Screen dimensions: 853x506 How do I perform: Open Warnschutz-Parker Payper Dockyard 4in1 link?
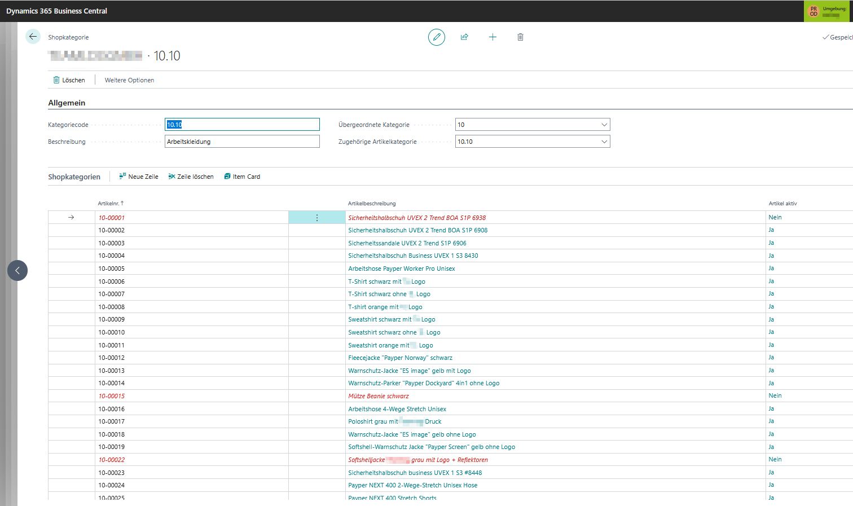424,383
